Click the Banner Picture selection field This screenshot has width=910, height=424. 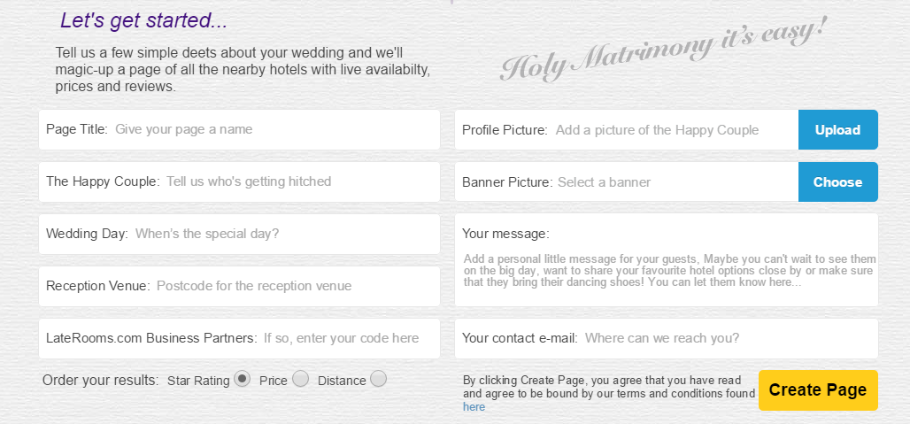(627, 182)
